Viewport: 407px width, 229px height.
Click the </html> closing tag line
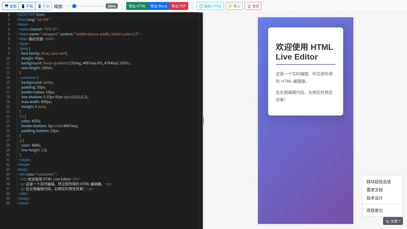click(x=23, y=203)
